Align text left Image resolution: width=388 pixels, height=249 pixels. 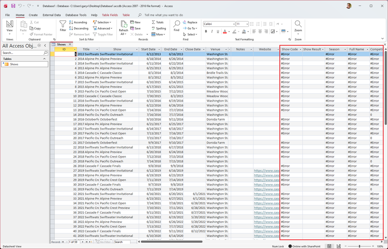point(254,32)
